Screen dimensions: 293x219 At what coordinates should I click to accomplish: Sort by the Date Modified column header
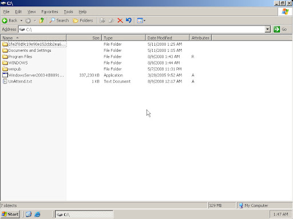point(168,38)
